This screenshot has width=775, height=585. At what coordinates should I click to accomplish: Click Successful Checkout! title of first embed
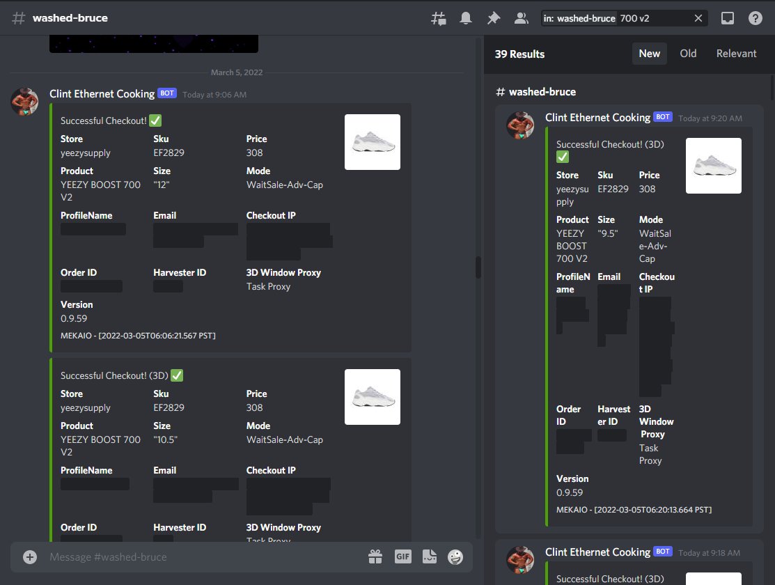(103, 120)
